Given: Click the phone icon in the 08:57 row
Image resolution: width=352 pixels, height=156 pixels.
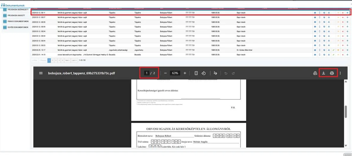Looking at the screenshot, I should tap(320, 18).
